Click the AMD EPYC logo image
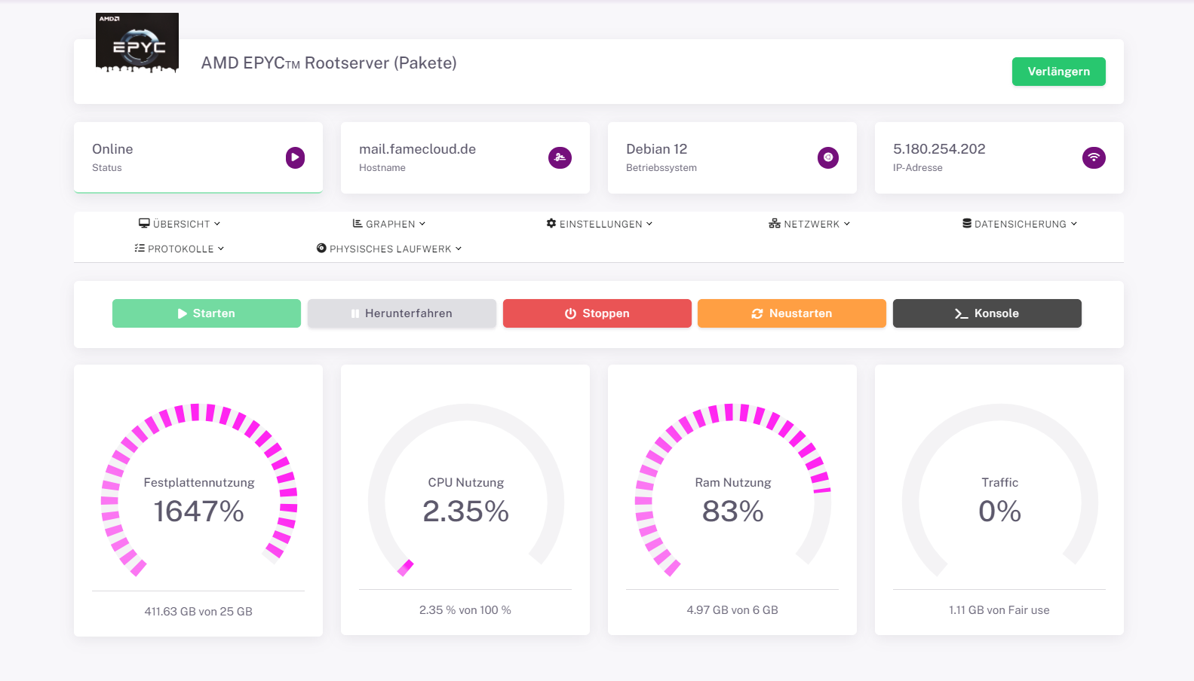The image size is (1194, 681). point(137,43)
